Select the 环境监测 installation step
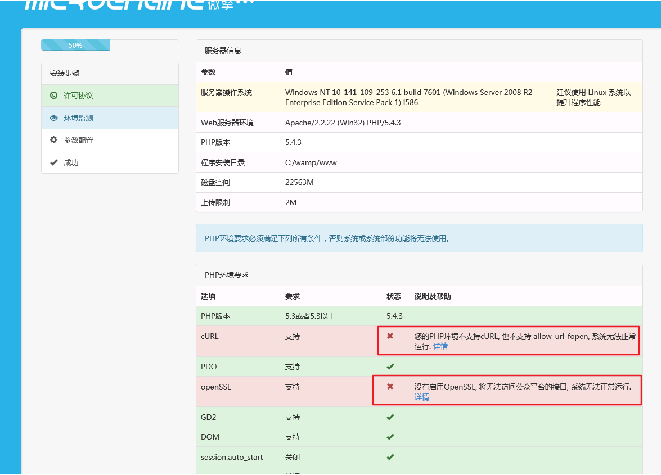Screen dimensions: 661x475 [110, 118]
